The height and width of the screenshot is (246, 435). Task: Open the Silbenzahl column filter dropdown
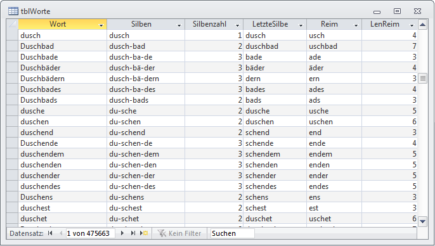click(237, 25)
